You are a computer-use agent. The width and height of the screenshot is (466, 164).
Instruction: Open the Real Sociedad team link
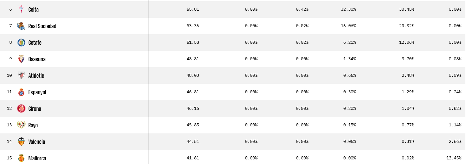(42, 26)
